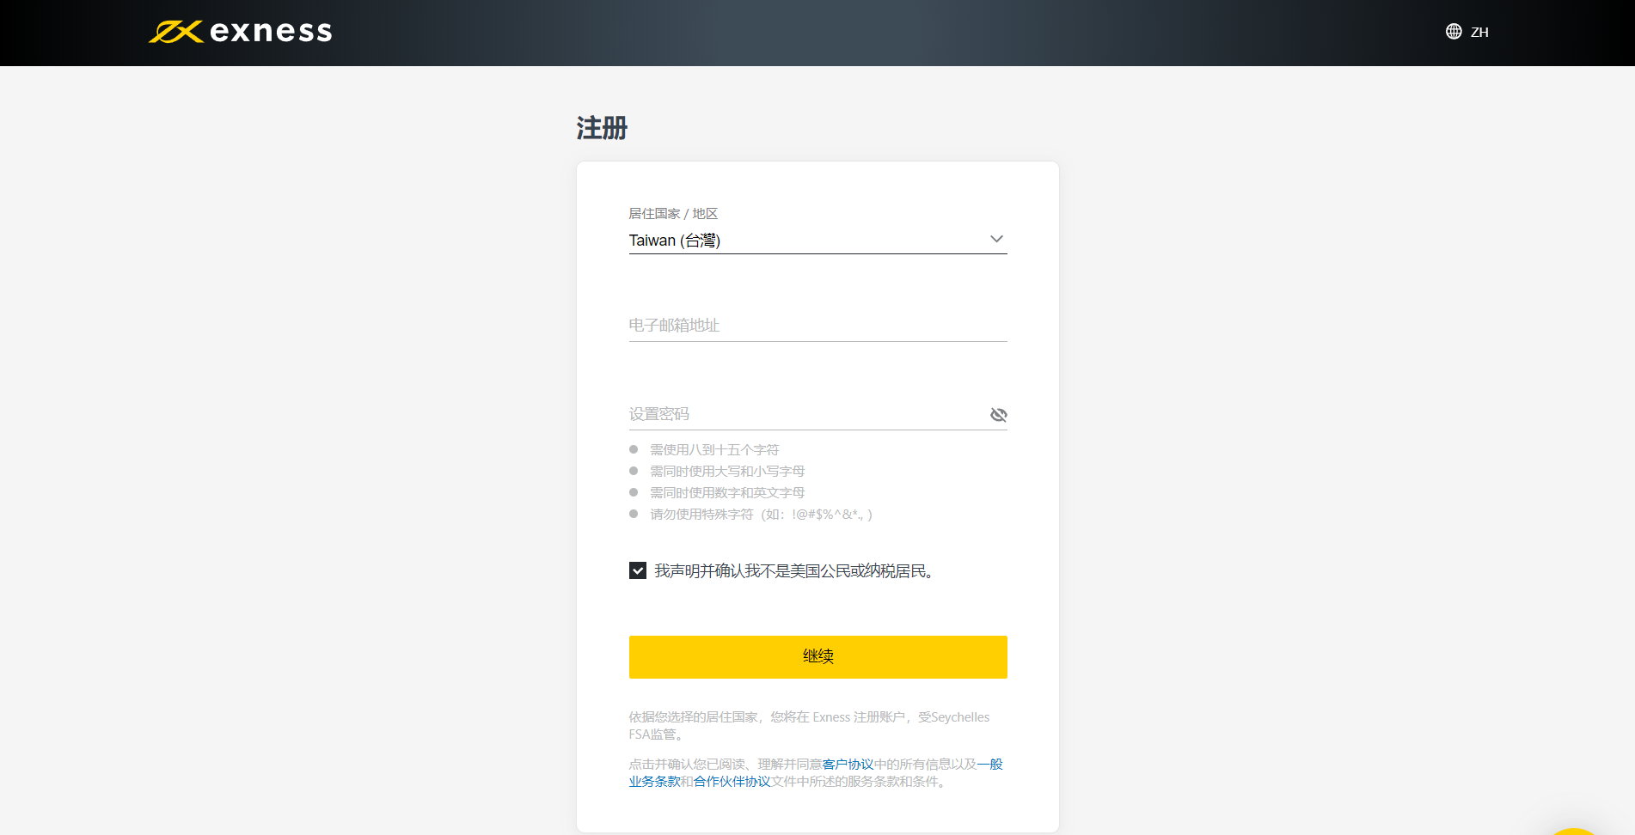Uncheck the non-US citizen declaration checkbox

pyautogui.click(x=638, y=570)
